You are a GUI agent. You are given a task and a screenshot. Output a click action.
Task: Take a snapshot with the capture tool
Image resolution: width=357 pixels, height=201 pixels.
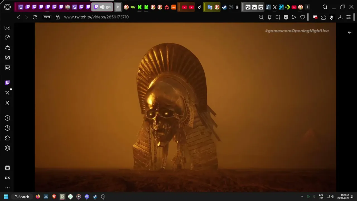pos(278,17)
